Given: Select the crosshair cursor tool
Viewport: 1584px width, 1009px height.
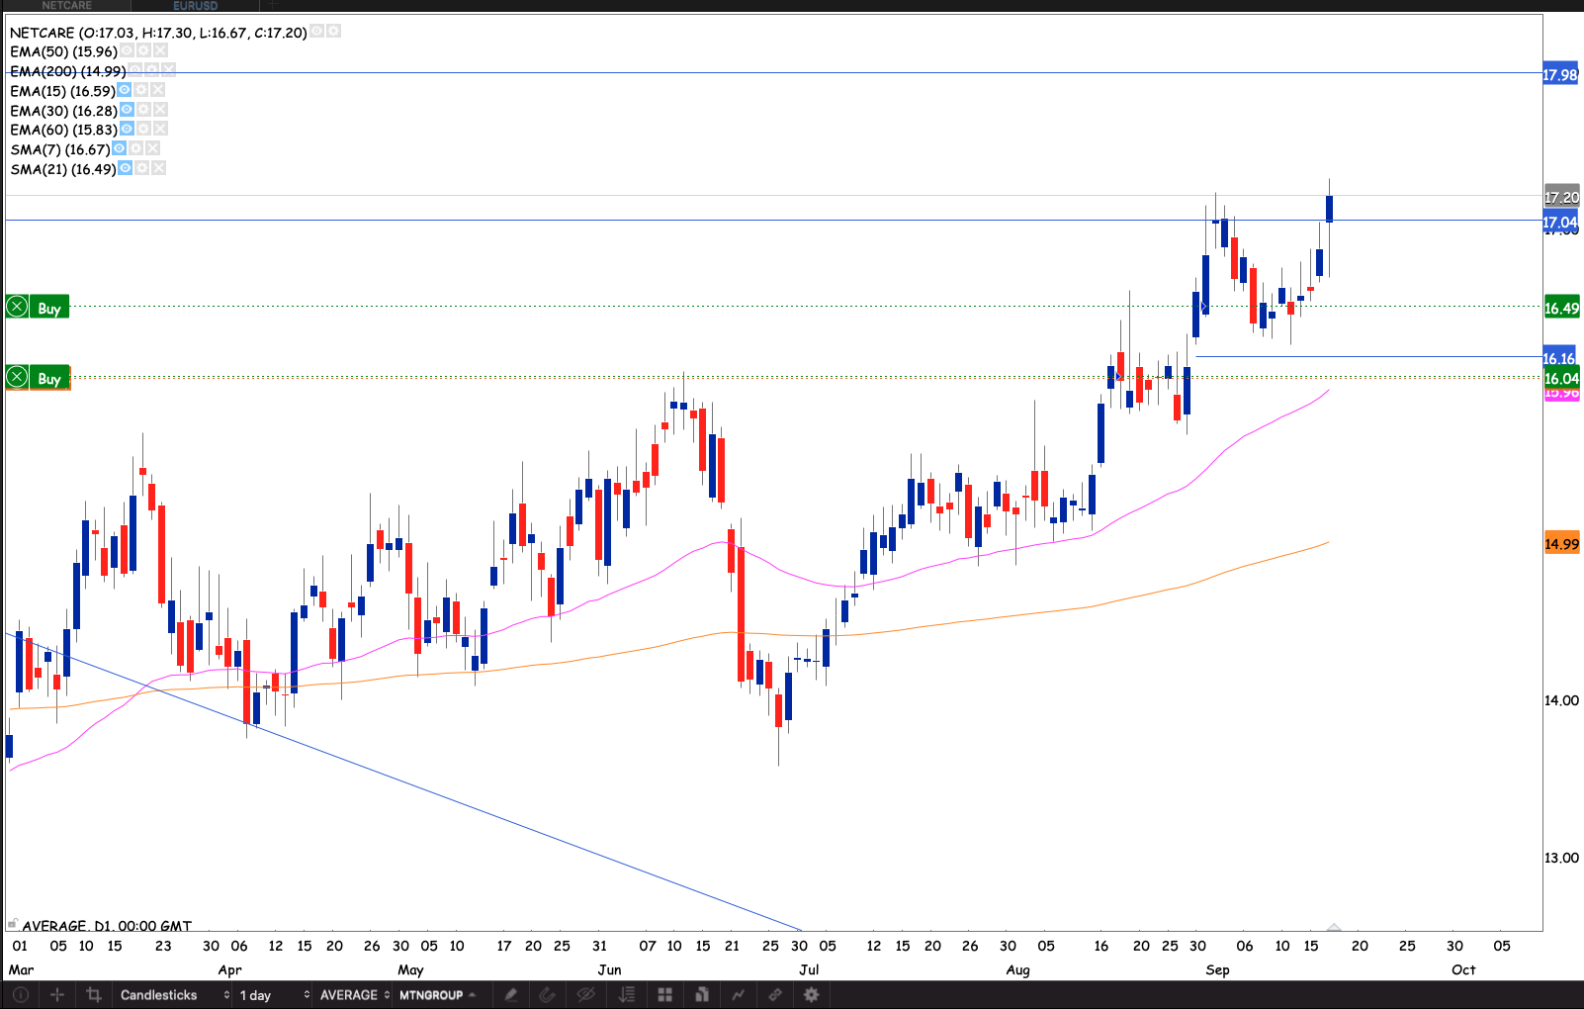Looking at the screenshot, I should (57, 995).
